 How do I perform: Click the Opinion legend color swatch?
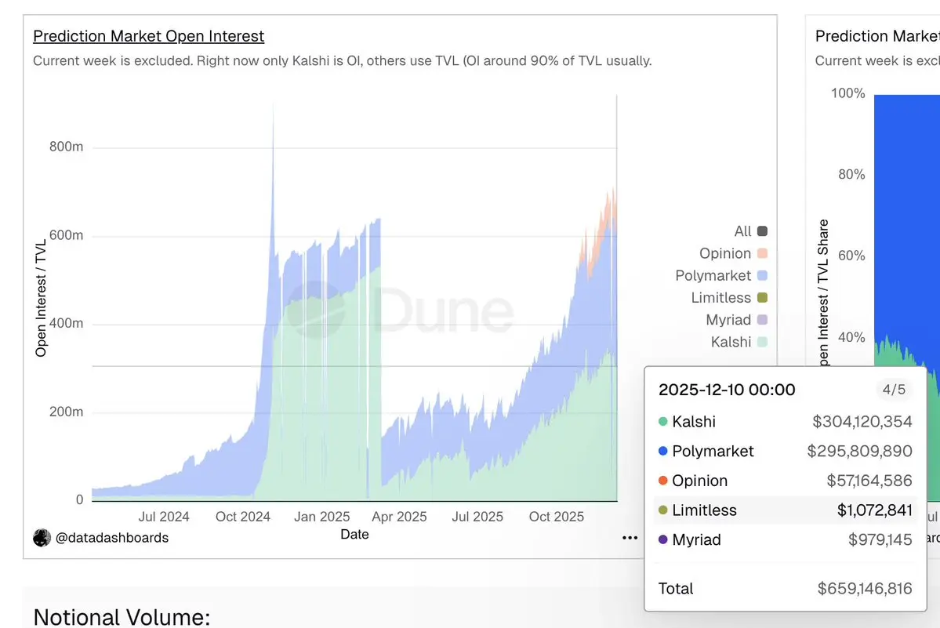click(x=763, y=253)
